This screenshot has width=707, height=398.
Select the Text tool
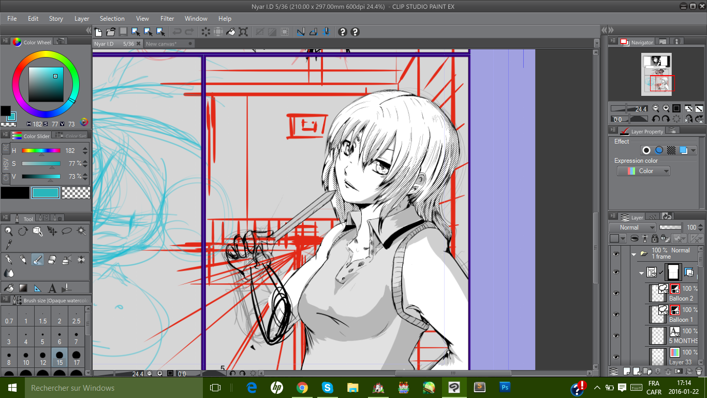[x=52, y=288]
